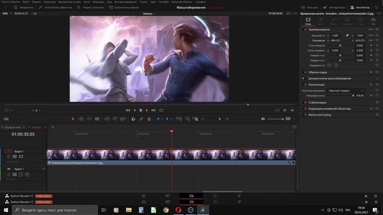Toggle the Linked Selection chain icon
Viewport: 383px width, 215px height.
coord(141,119)
